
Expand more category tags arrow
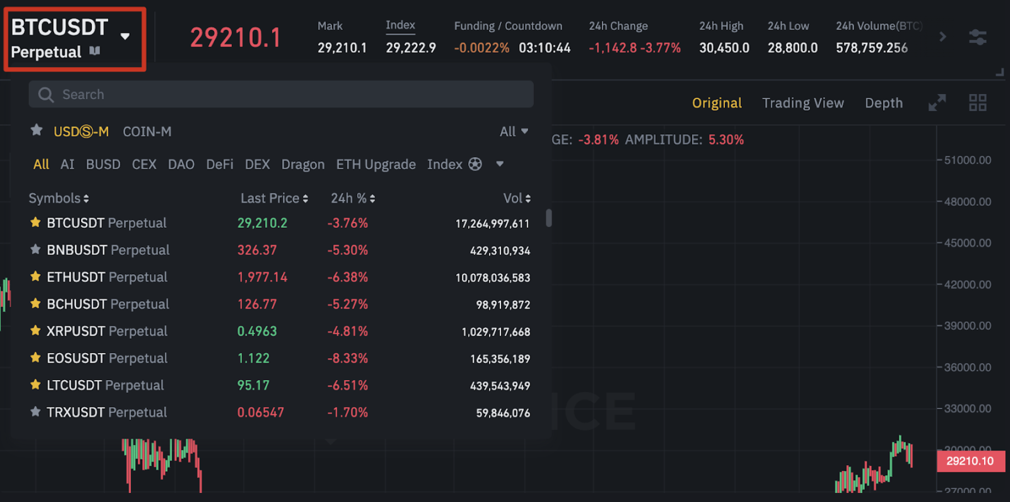tap(499, 164)
